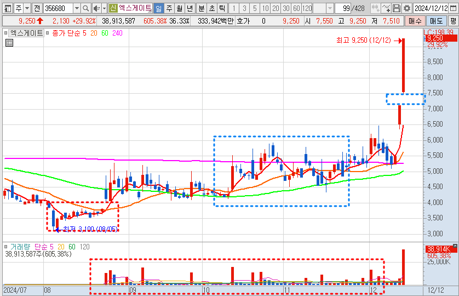459x296 pixels.
Task: Click the change rate +29.92% in info bar
Action: coord(84,21)
